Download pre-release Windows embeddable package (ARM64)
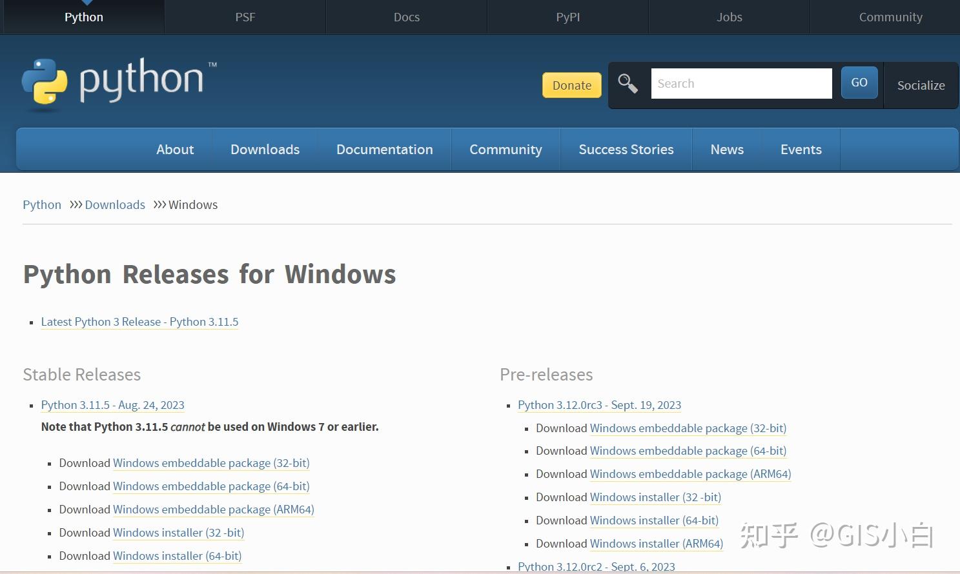The image size is (960, 574). (691, 474)
